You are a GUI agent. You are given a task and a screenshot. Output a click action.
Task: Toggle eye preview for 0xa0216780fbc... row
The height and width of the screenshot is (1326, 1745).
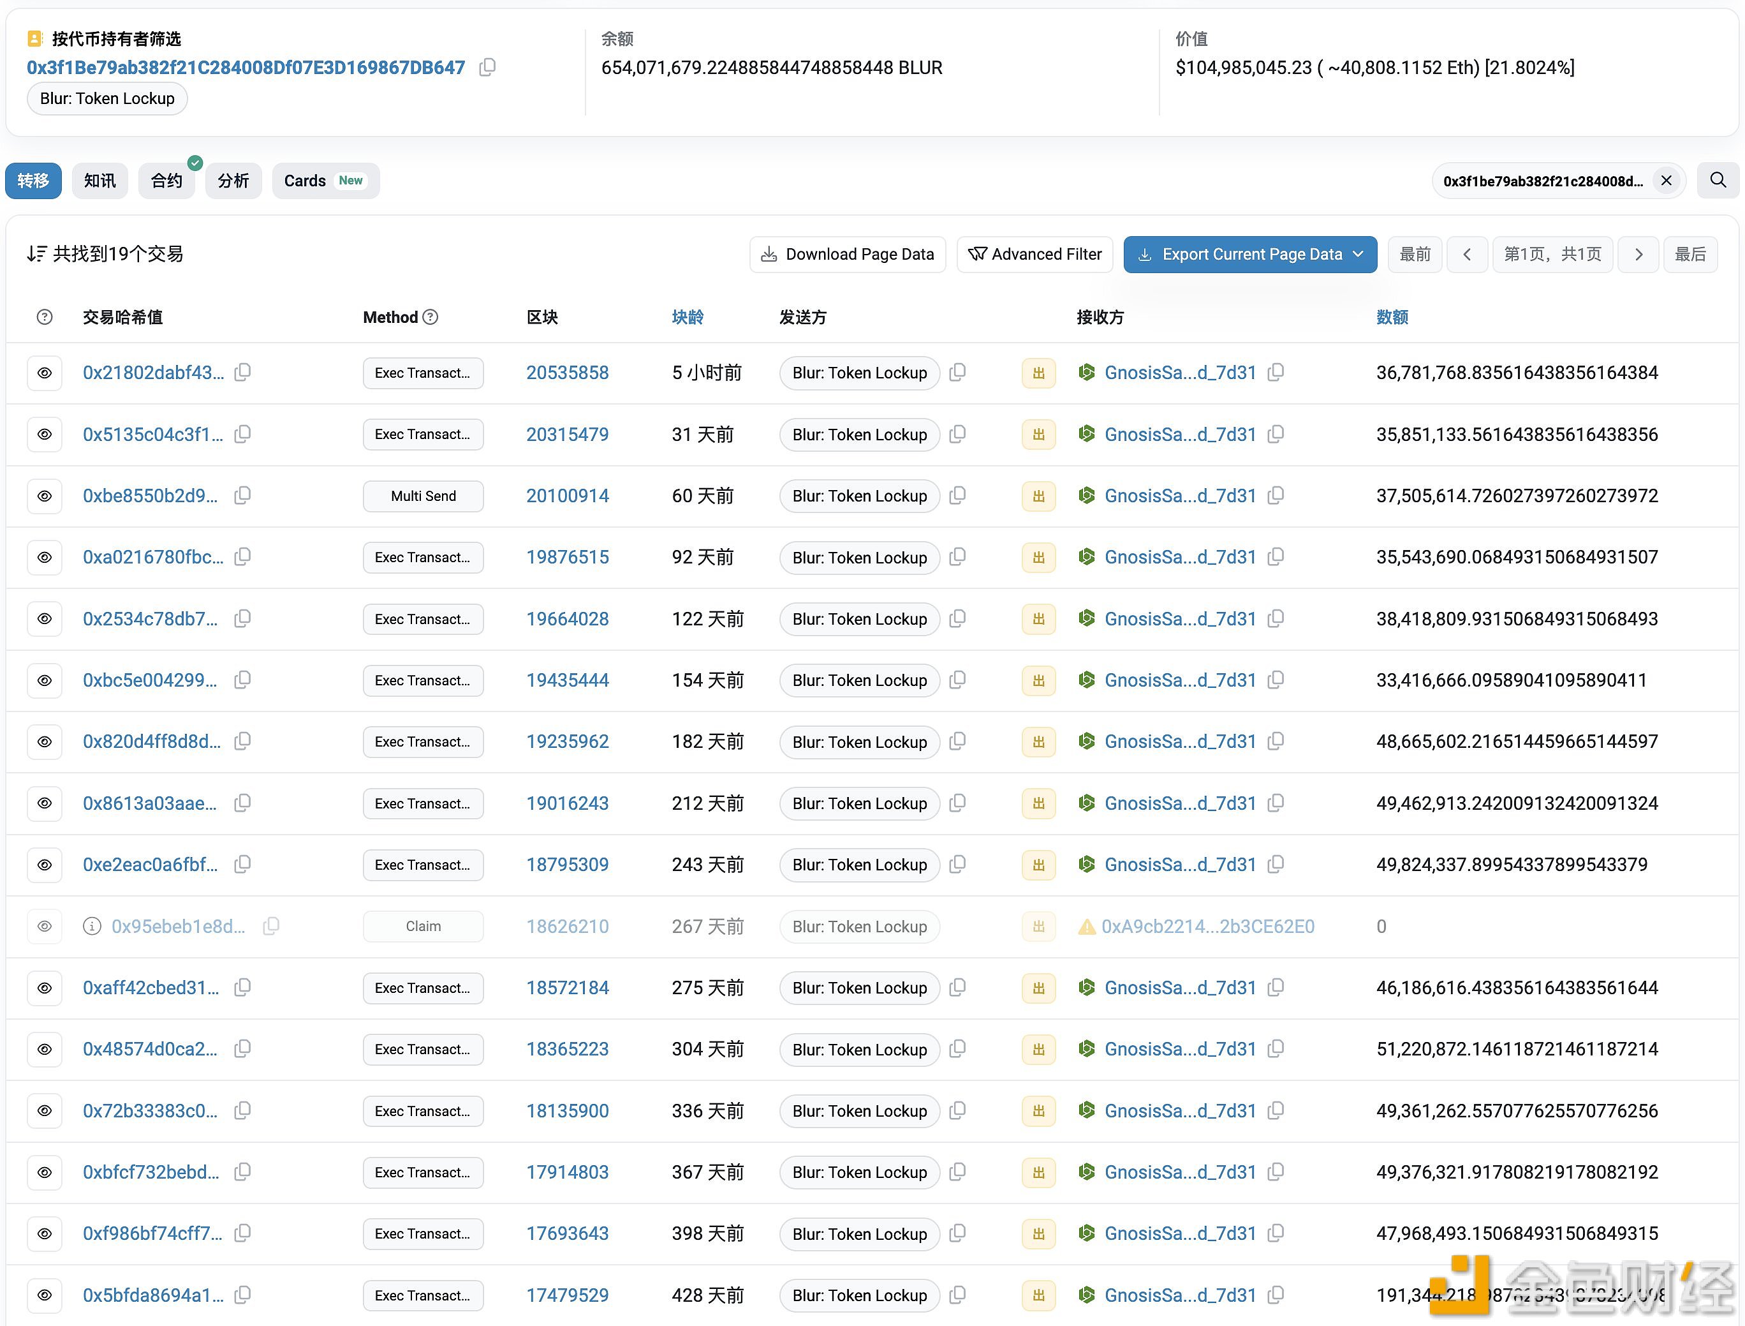coord(45,557)
